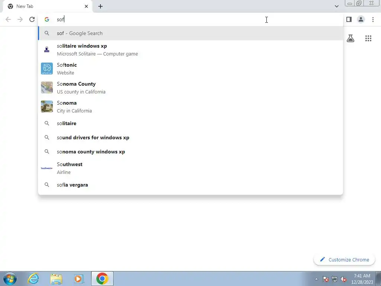The height and width of the screenshot is (286, 381).
Task: Click the Sonoma County map thumbnail
Action: click(47, 88)
